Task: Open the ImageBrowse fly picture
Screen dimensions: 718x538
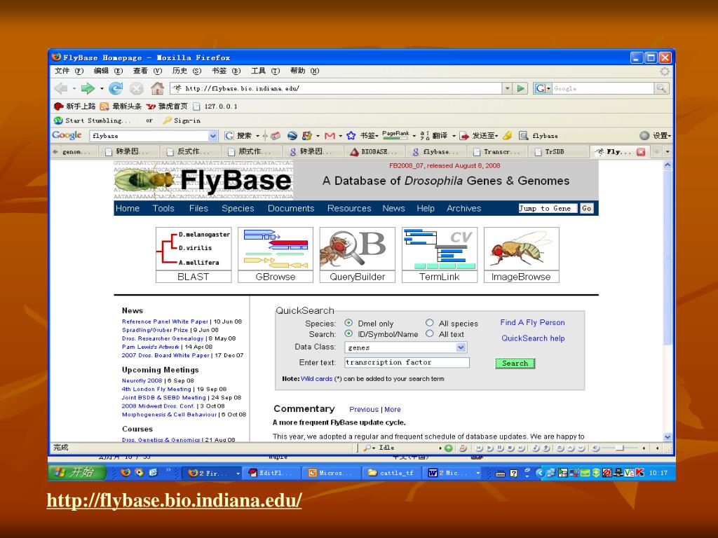Action: 522,255
